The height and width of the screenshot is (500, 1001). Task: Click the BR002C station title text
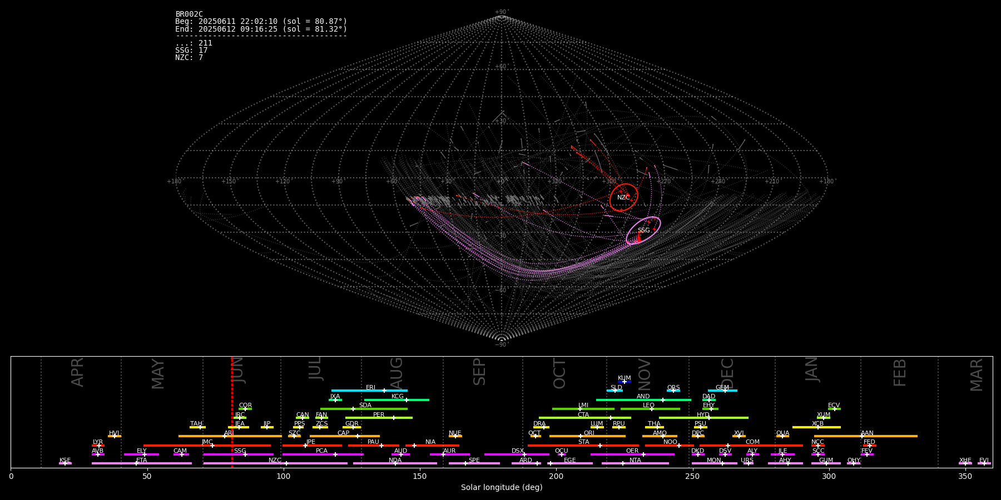[x=189, y=14]
